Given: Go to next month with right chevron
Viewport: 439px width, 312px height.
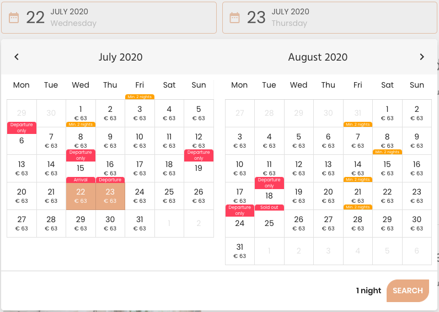Looking at the screenshot, I should tap(422, 57).
